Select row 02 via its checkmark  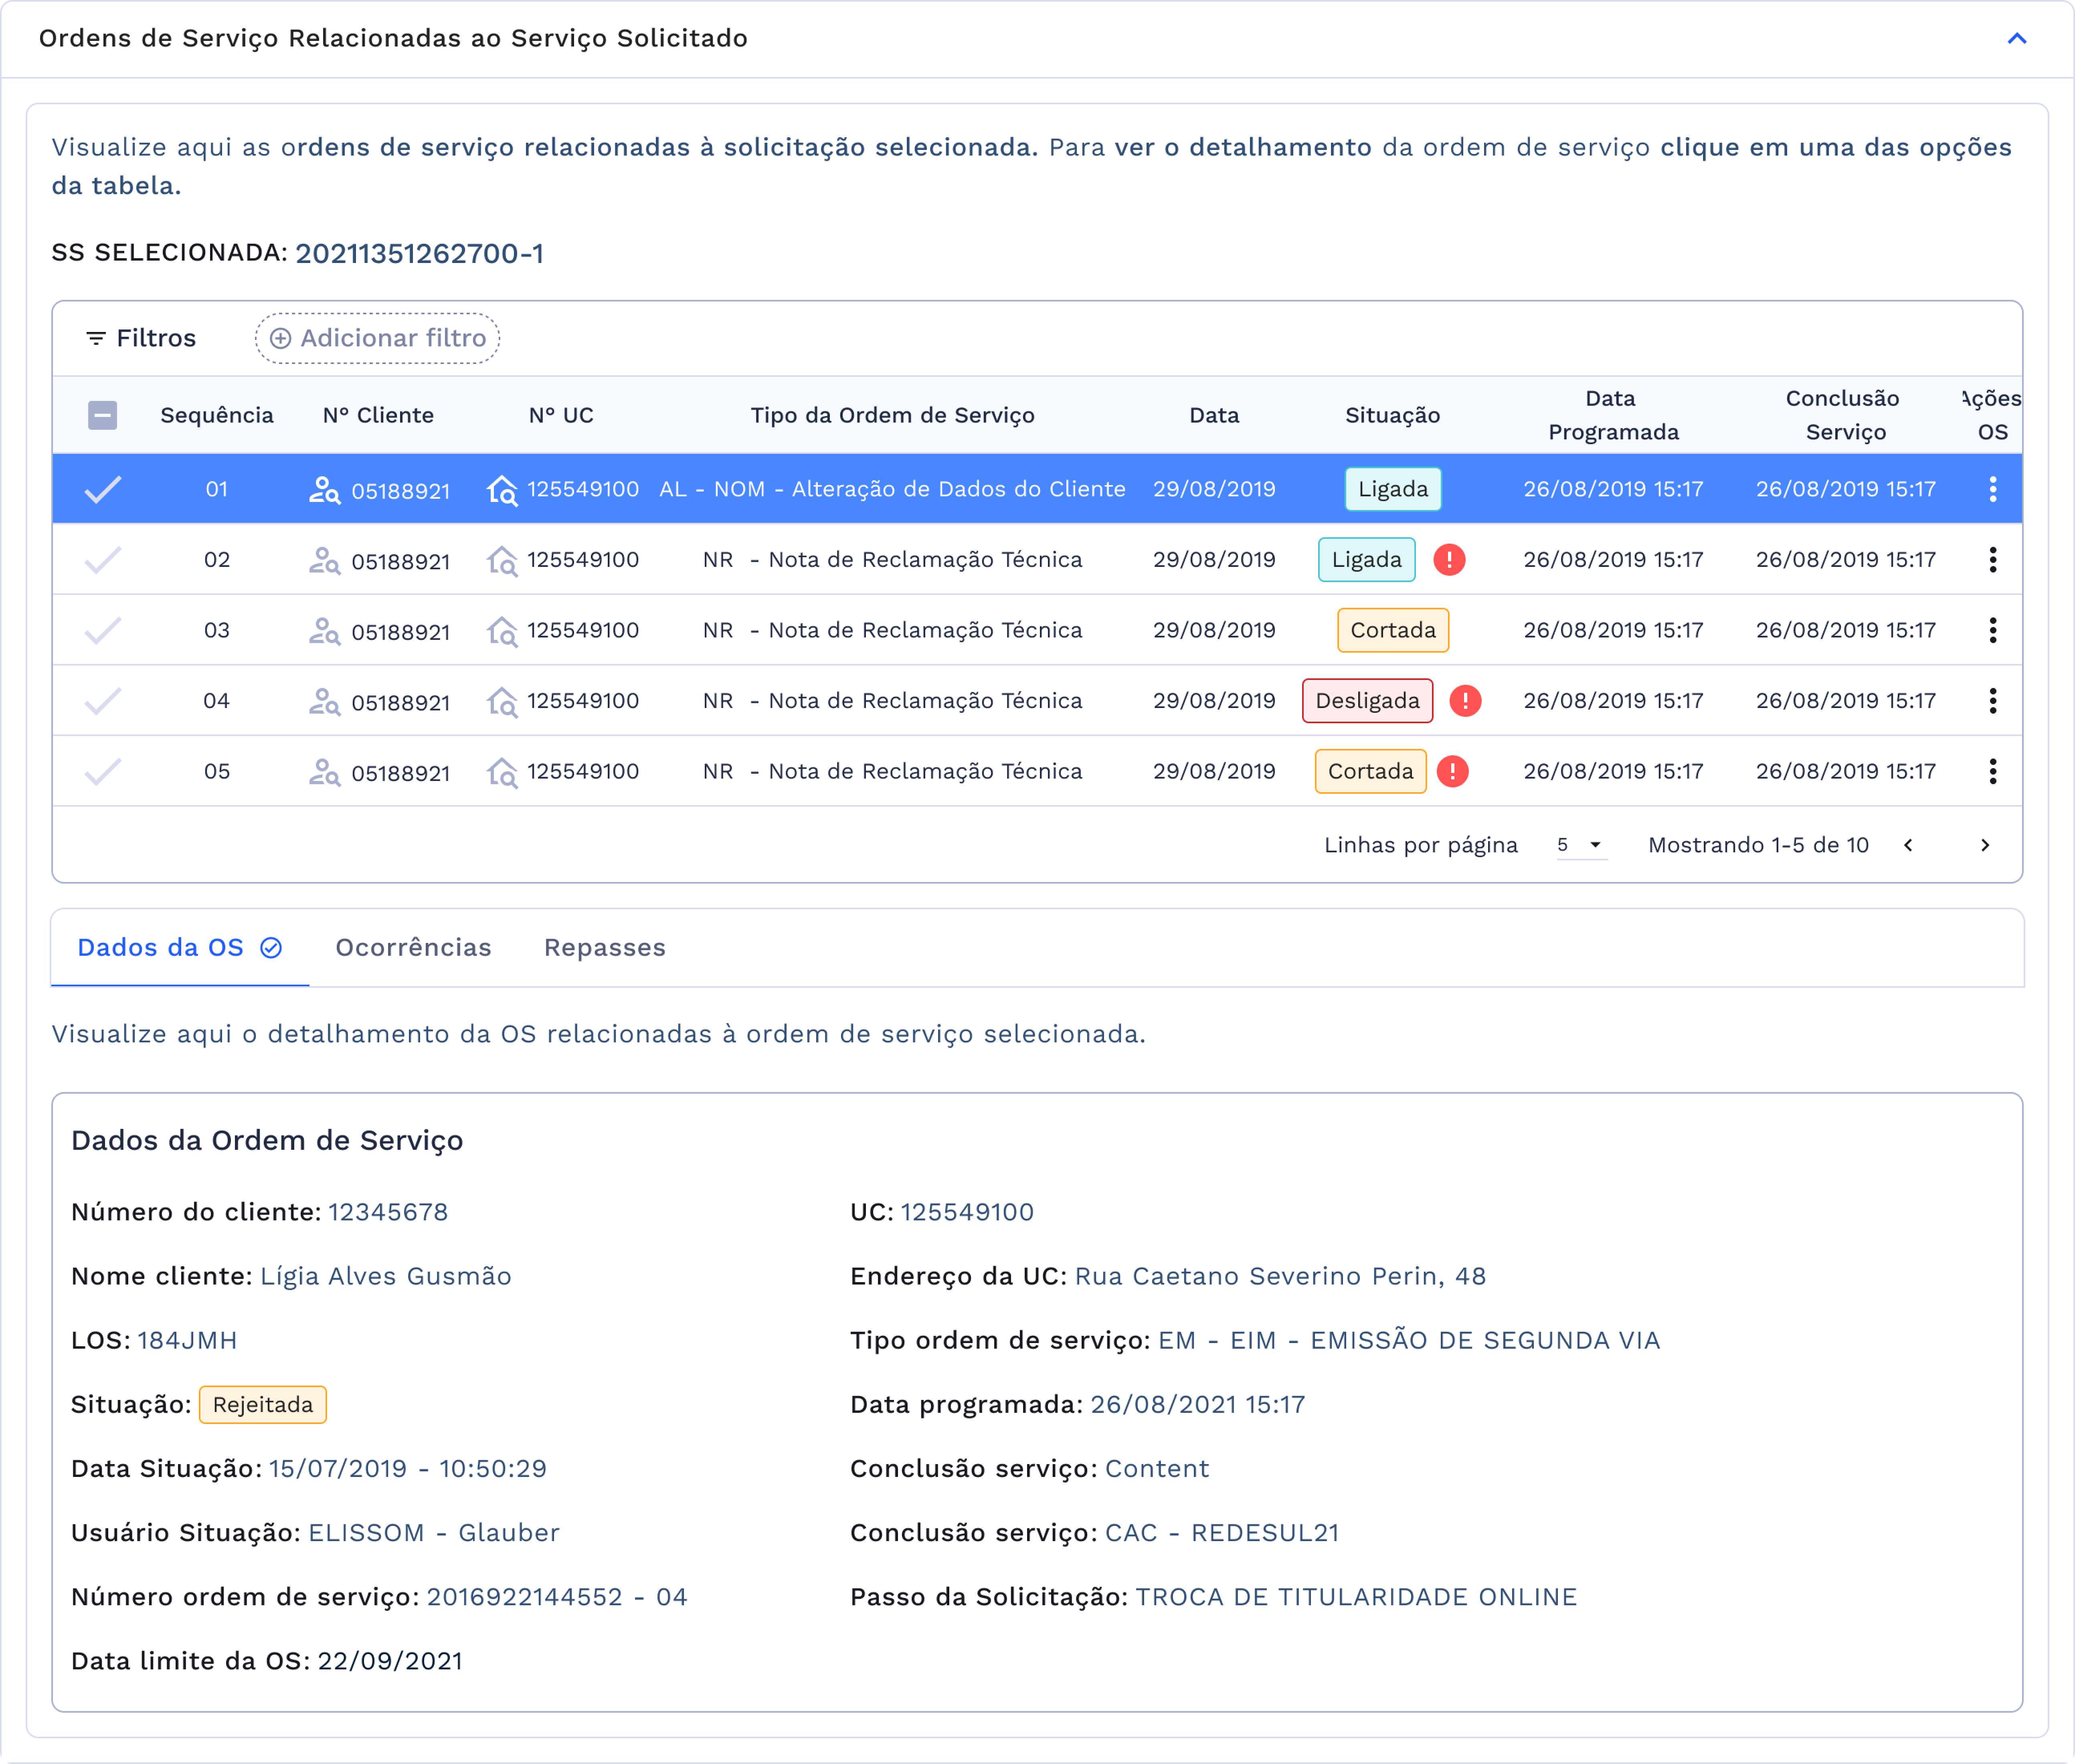click(102, 560)
